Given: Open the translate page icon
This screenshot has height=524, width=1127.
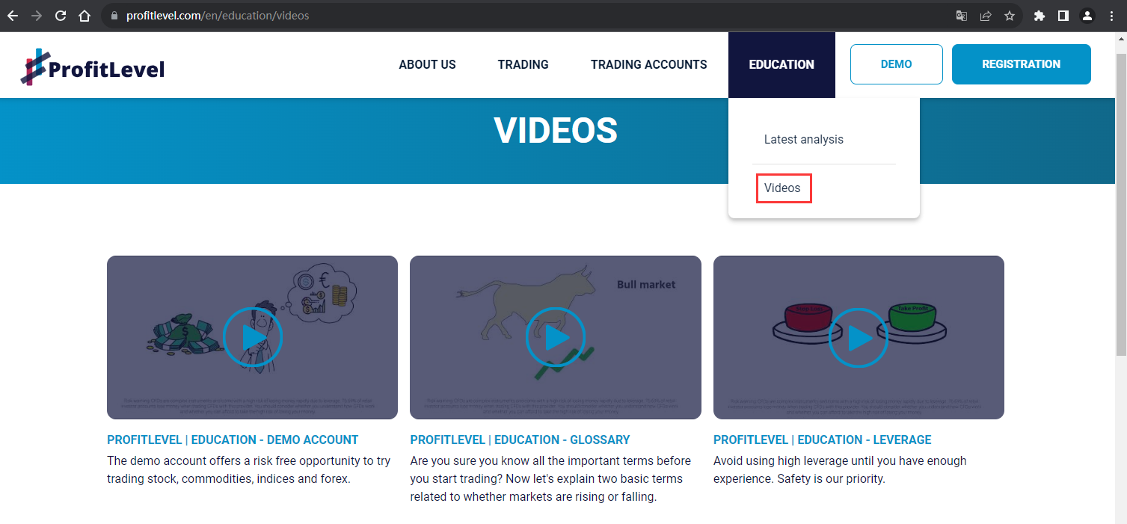Looking at the screenshot, I should [962, 16].
